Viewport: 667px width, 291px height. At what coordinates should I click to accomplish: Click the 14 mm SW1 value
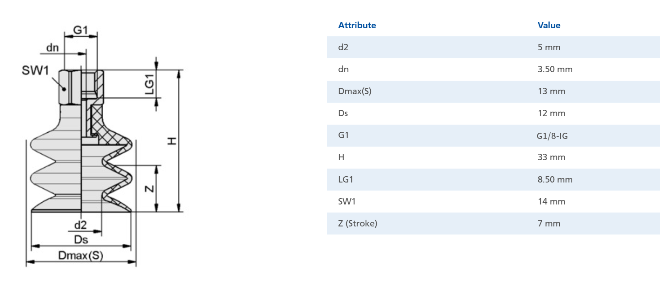[x=551, y=201]
